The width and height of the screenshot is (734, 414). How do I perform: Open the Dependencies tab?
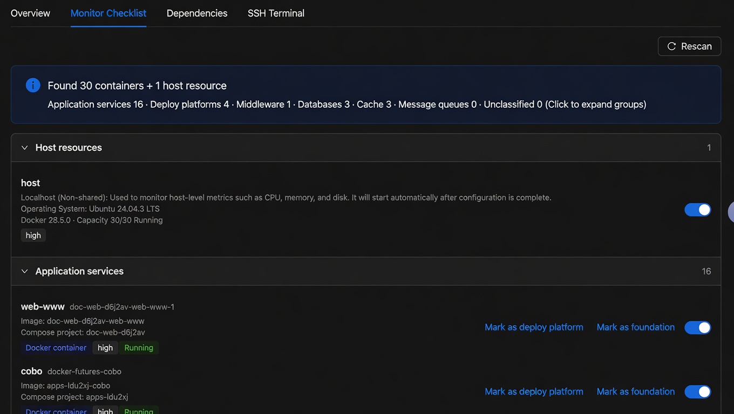click(197, 13)
